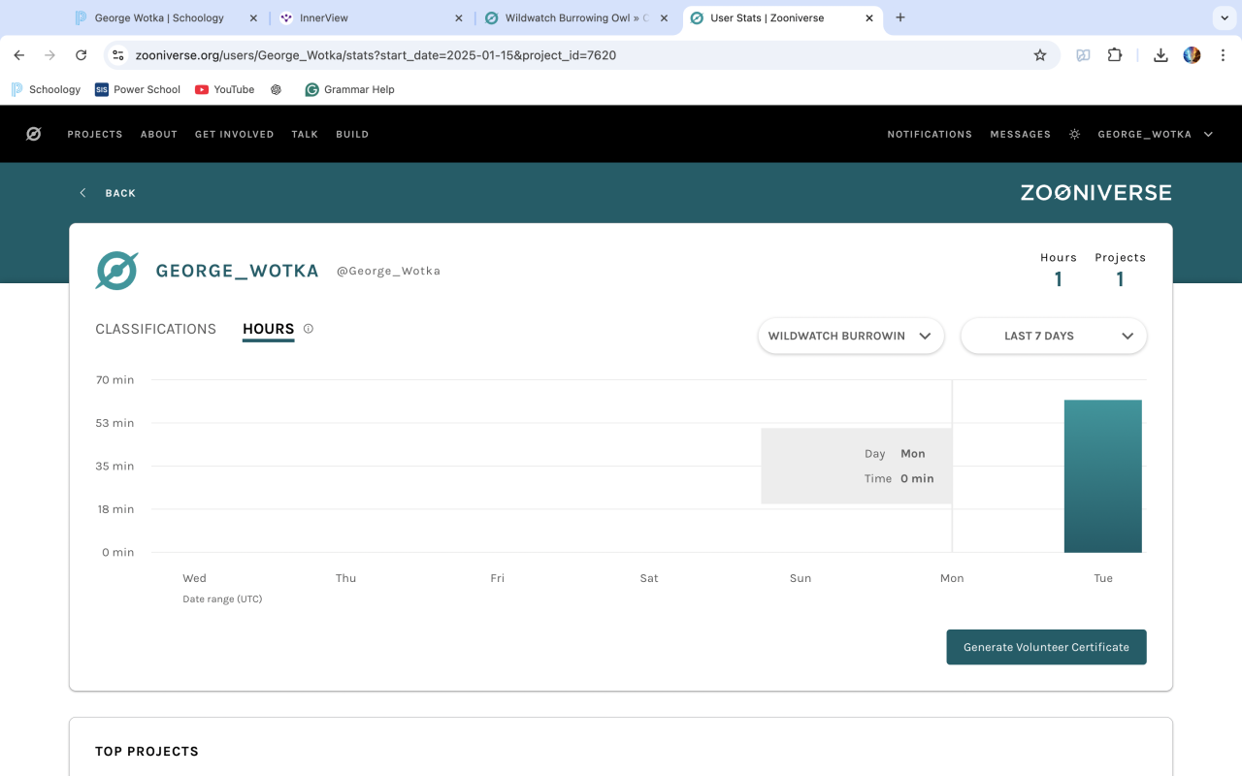This screenshot has width=1242, height=776.
Task: Go Back using the back arrow link
Action: [107, 193]
